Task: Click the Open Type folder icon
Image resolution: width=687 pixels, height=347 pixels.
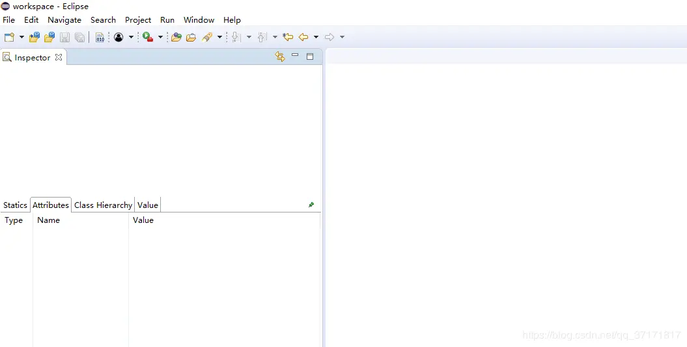Action: pos(176,37)
